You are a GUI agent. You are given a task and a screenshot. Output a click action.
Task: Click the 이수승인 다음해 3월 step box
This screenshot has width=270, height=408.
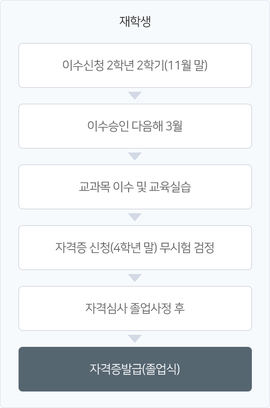135,126
